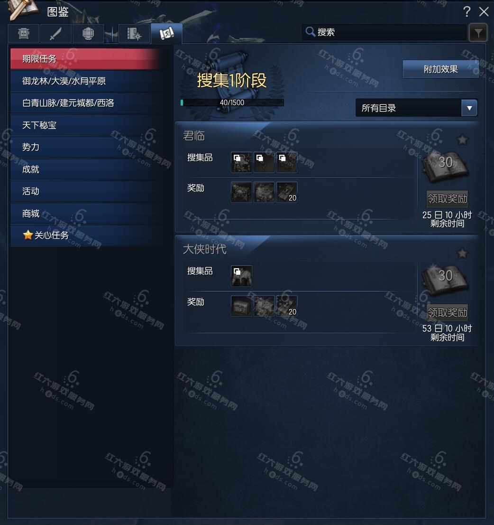This screenshot has height=525, width=494.
Task: Expand the 所有目录 dropdown arrow
Action: [469, 108]
